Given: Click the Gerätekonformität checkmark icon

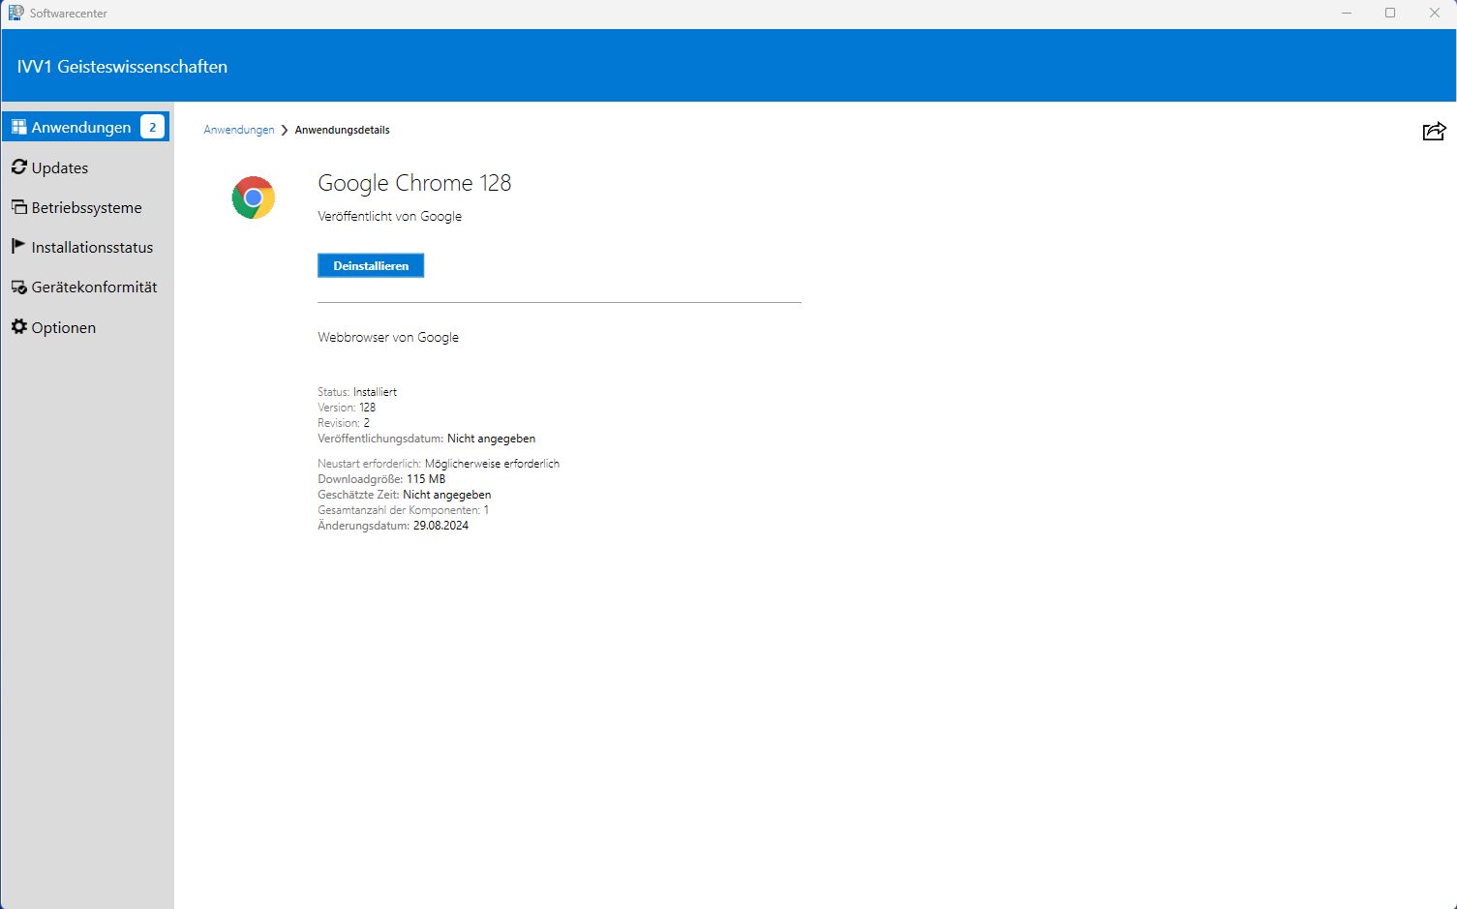Looking at the screenshot, I should 18,288.
